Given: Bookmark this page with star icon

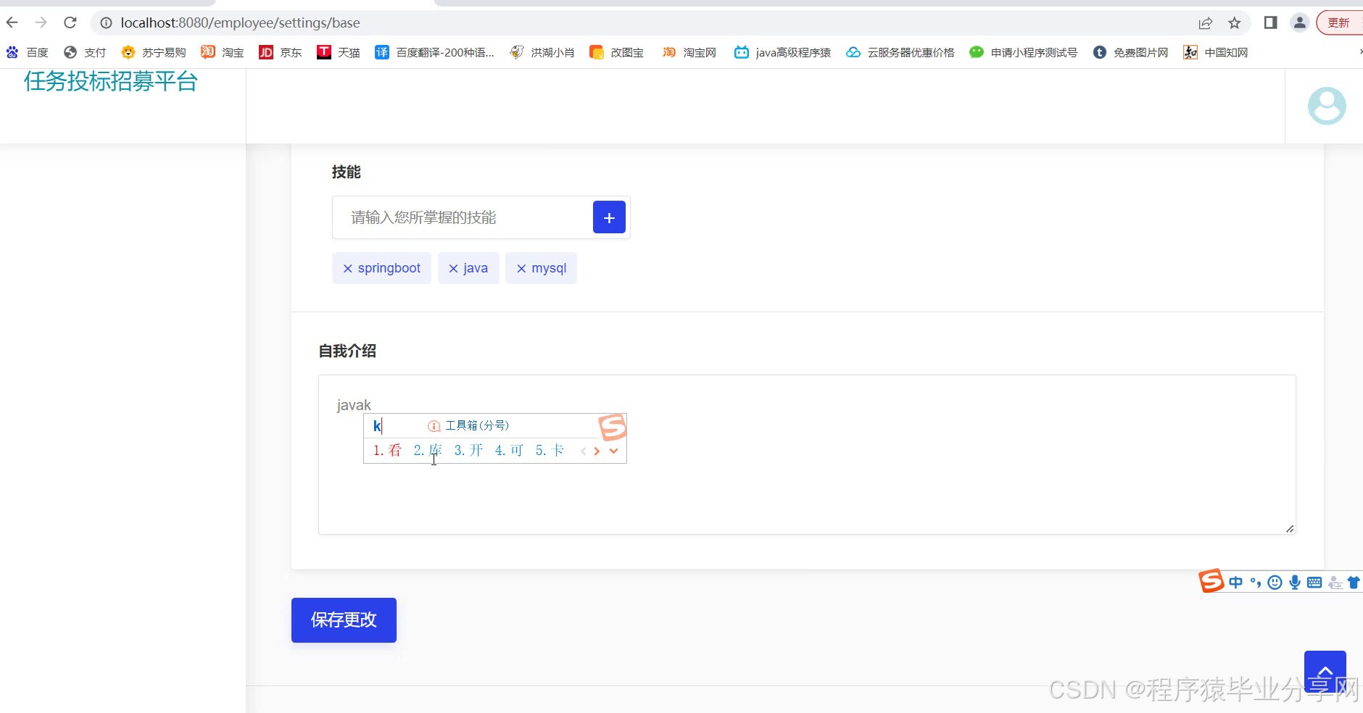Looking at the screenshot, I should pos(1235,23).
